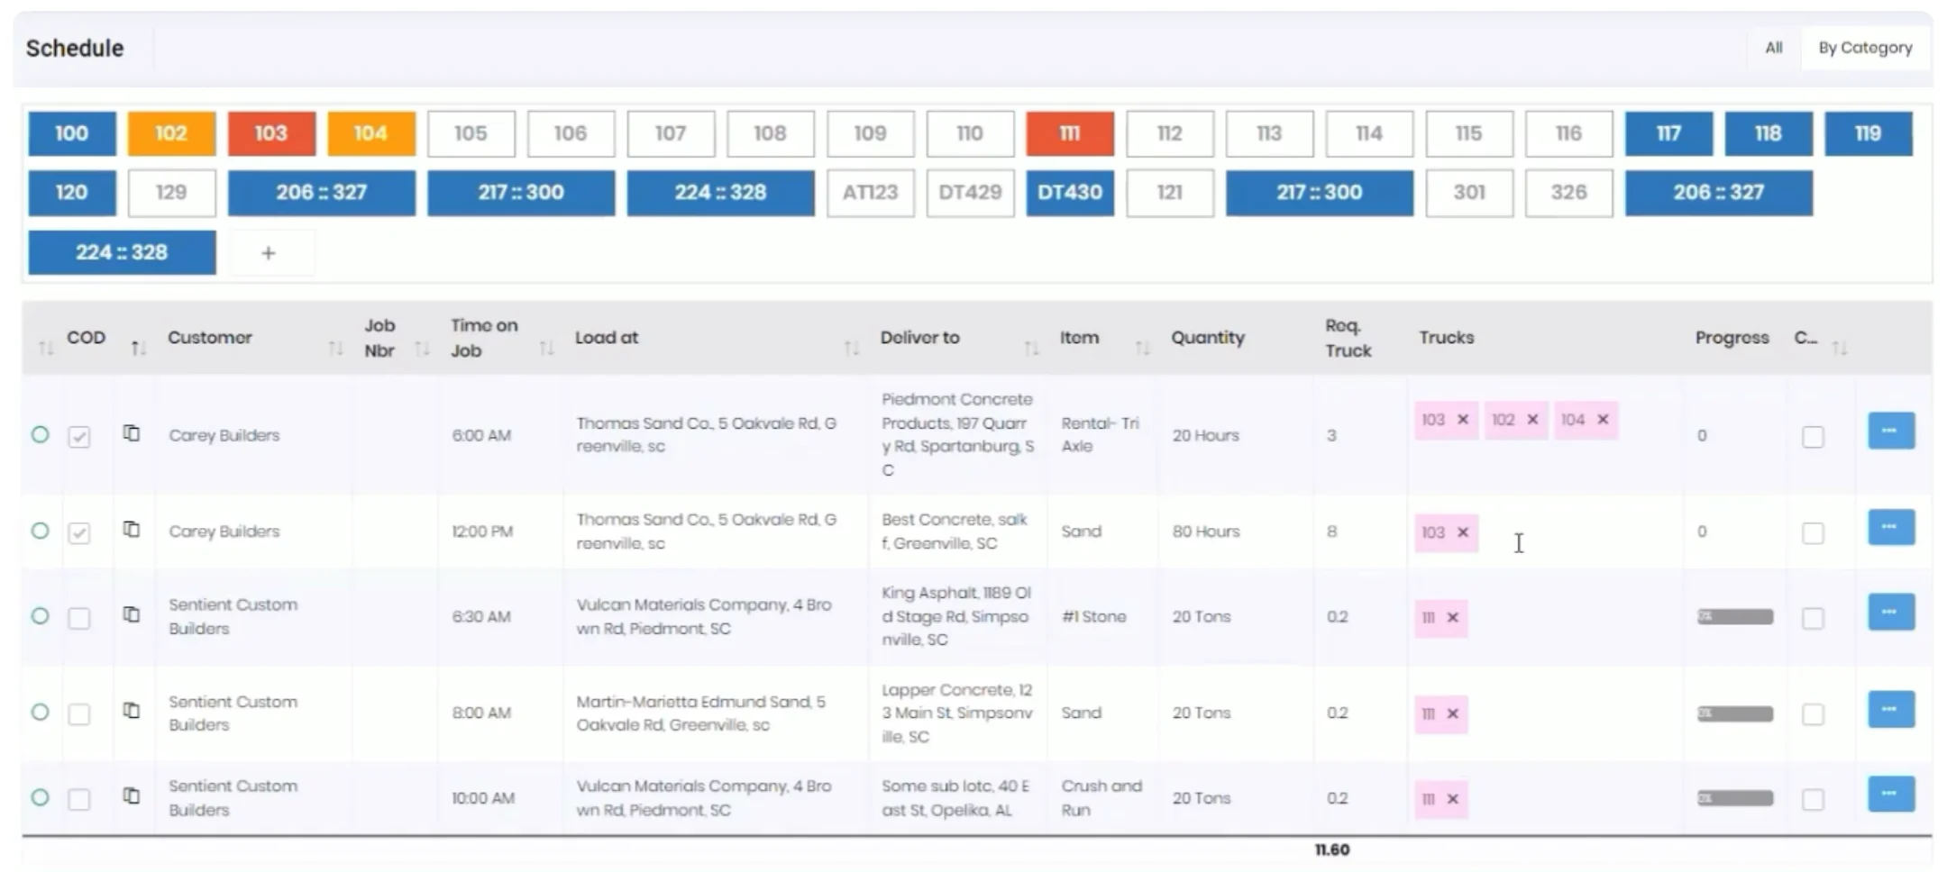
Task: Enable COD for the 6:30 AM Sentient row
Action: click(x=81, y=618)
